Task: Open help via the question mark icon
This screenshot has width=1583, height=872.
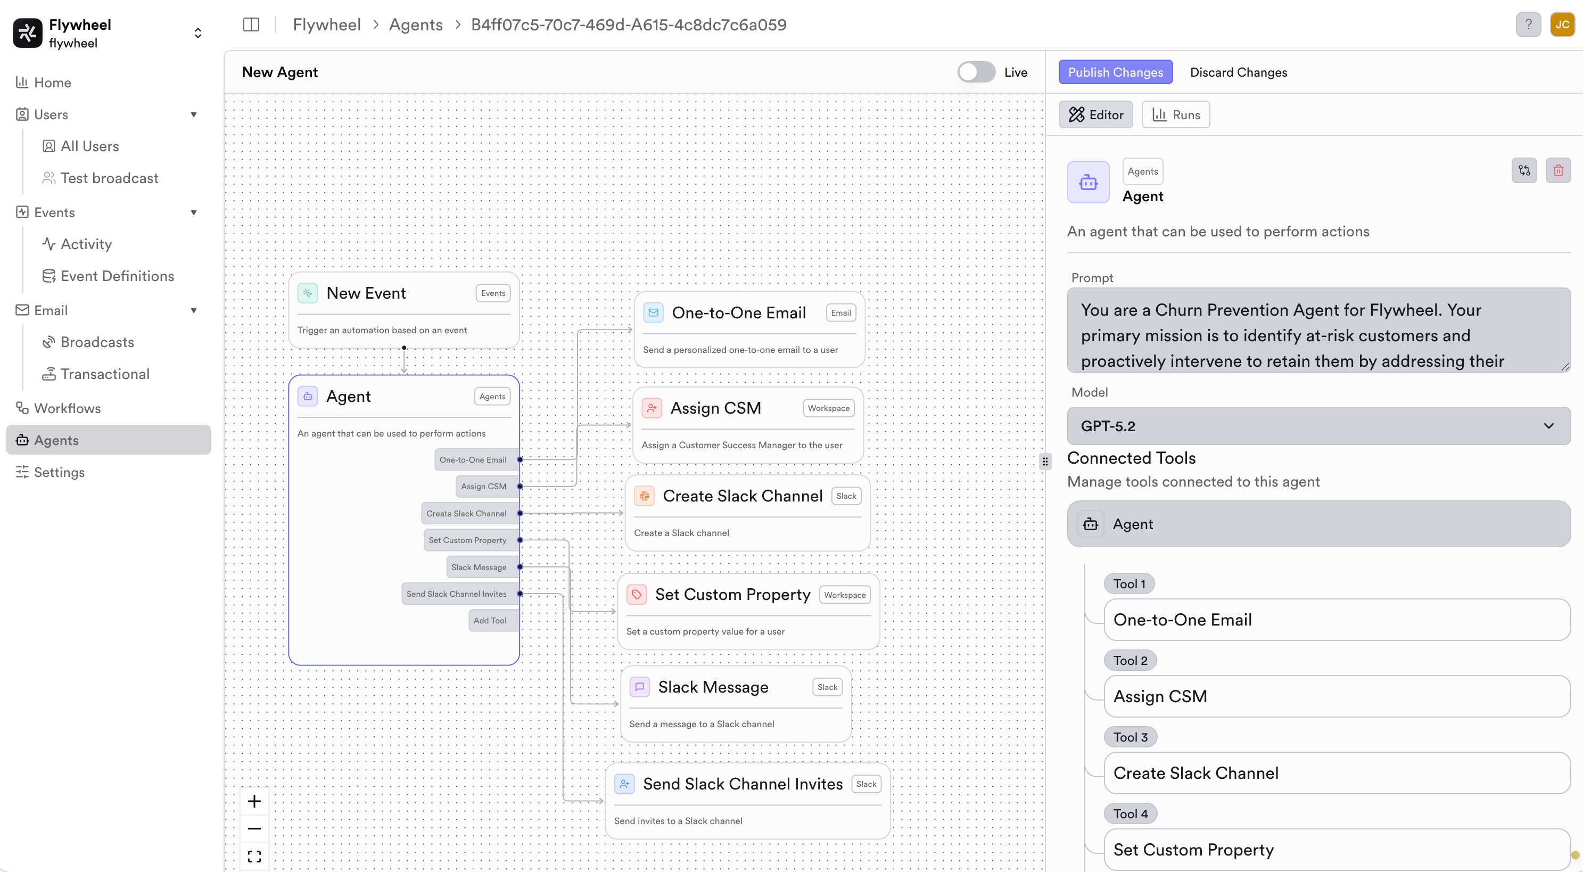Action: tap(1528, 24)
